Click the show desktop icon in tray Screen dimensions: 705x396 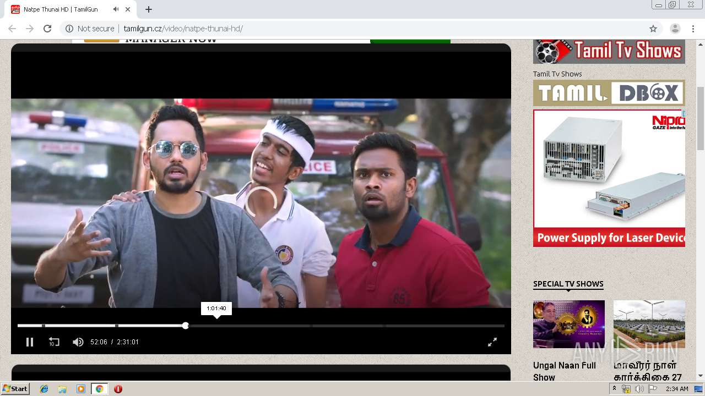click(698, 389)
